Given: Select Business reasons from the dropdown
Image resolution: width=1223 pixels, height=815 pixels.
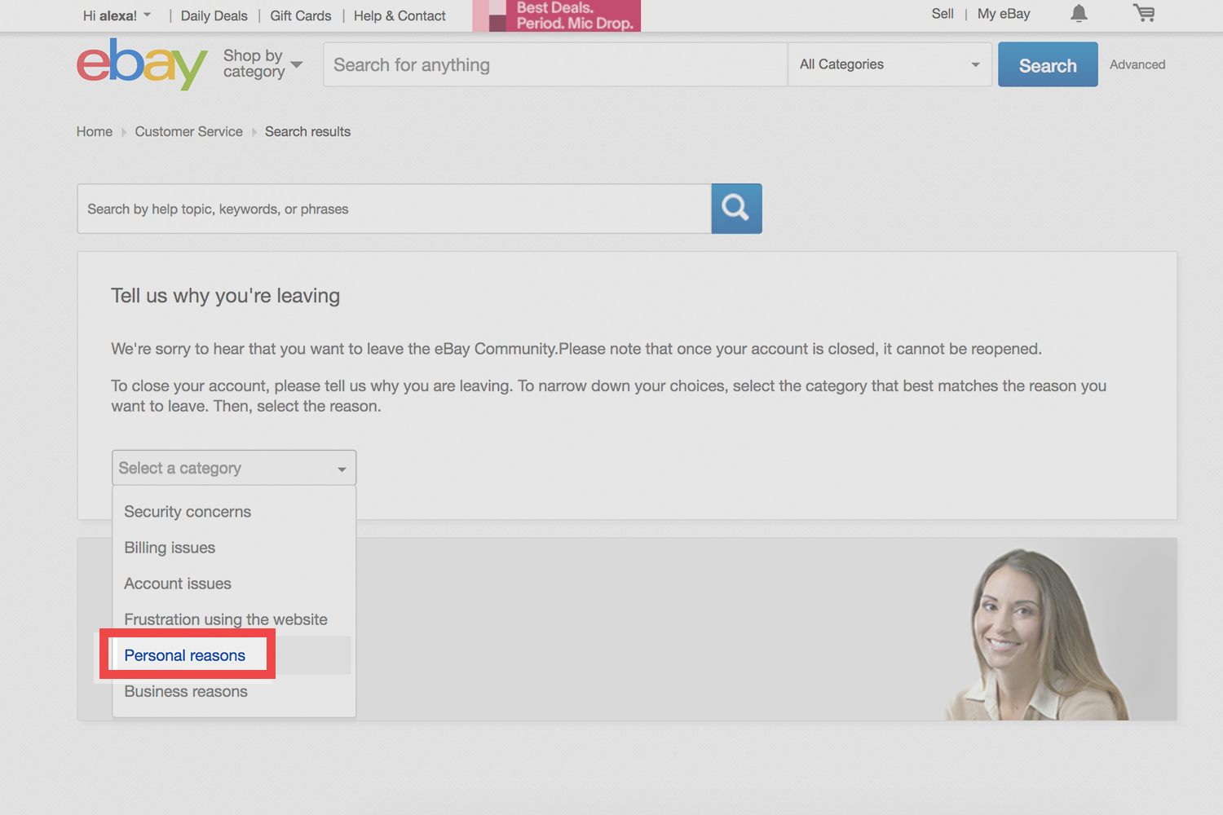Looking at the screenshot, I should [186, 691].
